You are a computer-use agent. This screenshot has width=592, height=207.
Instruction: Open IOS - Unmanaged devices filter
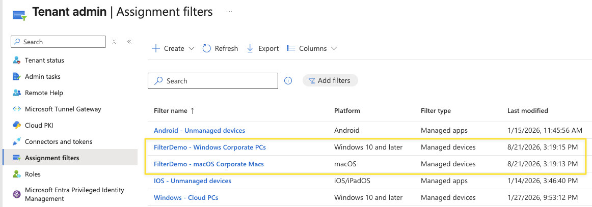click(x=193, y=181)
